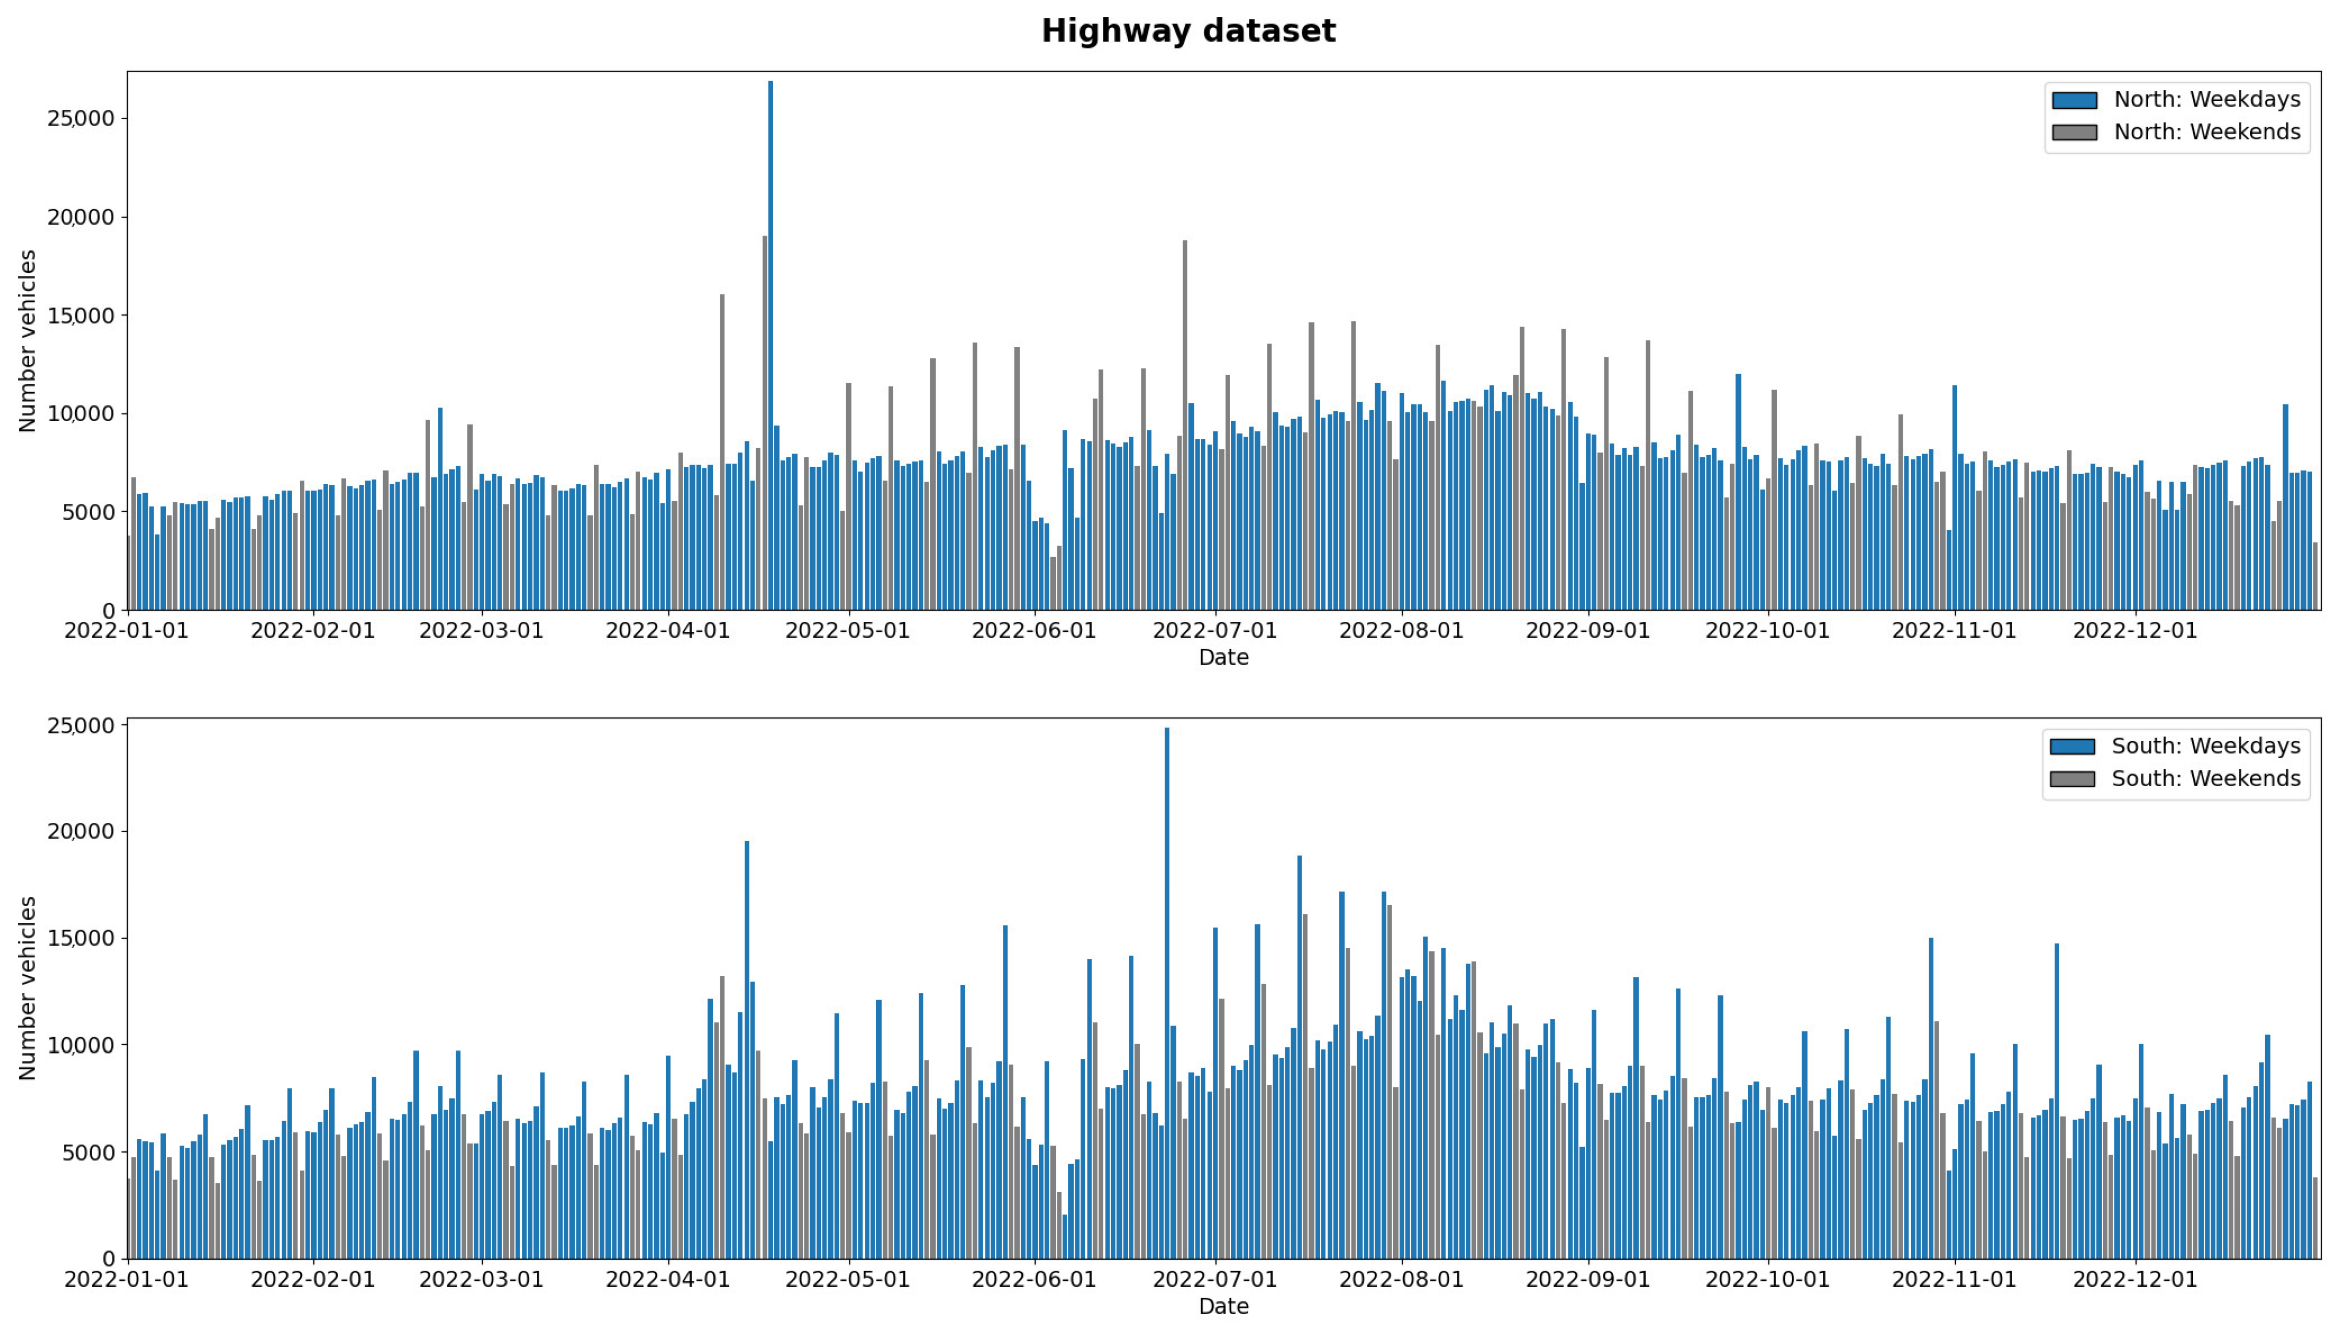The width and height of the screenshot is (2340, 1329).
Task: Click the 2022-04-01 tick label in top chart
Action: [x=668, y=632]
